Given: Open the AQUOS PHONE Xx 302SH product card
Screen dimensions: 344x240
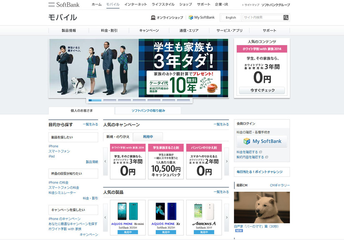Looking at the screenshot, I should (166, 217).
